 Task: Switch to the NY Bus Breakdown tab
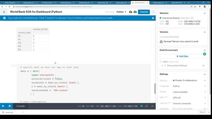10,3
